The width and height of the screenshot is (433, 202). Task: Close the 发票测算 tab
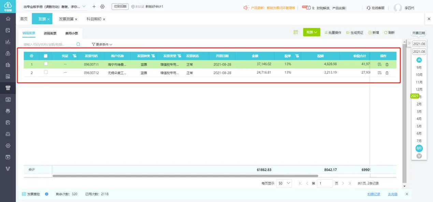tap(76, 19)
